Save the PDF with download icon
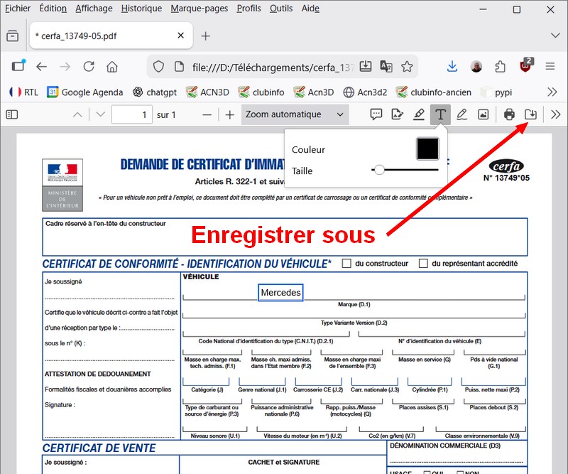The height and width of the screenshot is (474, 568). pyautogui.click(x=530, y=114)
